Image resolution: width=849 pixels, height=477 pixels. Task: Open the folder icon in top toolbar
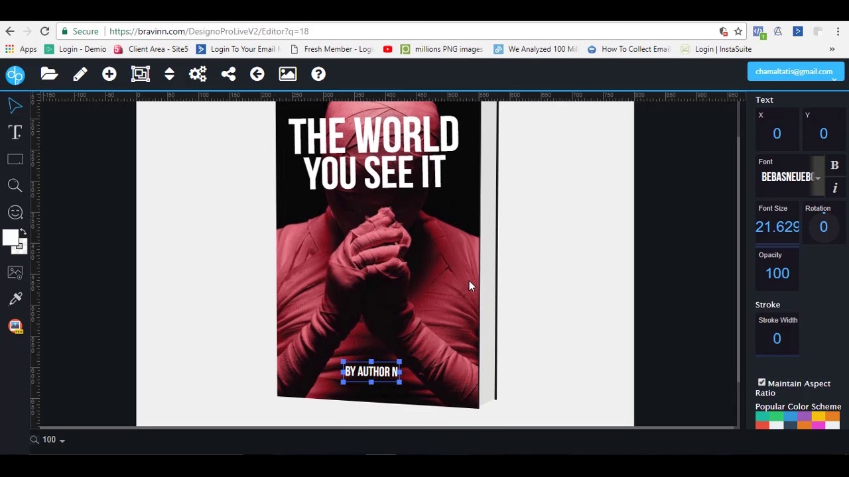pyautogui.click(x=49, y=74)
